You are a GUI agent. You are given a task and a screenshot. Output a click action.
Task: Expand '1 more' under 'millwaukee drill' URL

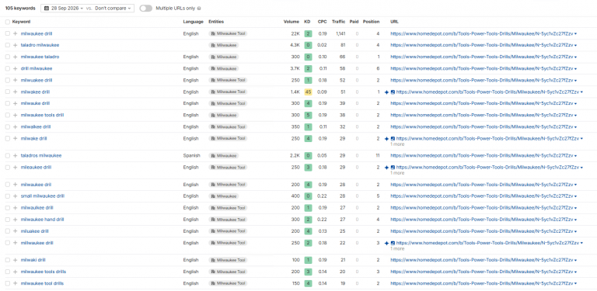pyautogui.click(x=397, y=249)
